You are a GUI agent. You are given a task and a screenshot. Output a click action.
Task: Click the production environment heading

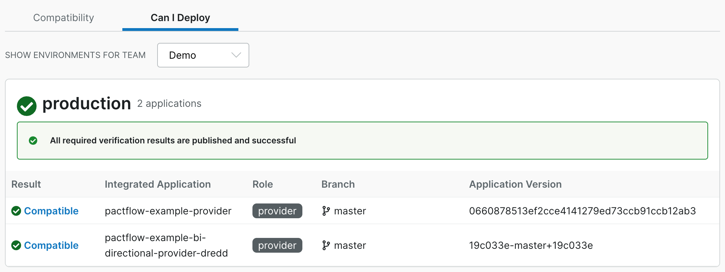(x=86, y=104)
